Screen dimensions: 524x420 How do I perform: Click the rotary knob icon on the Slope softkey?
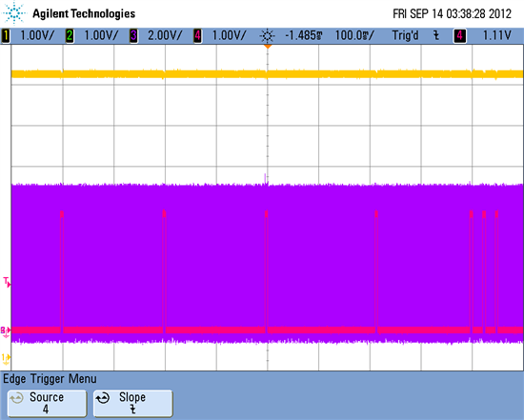[103, 398]
